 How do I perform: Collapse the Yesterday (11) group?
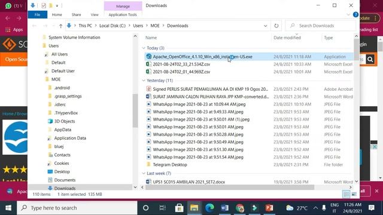tap(144, 81)
